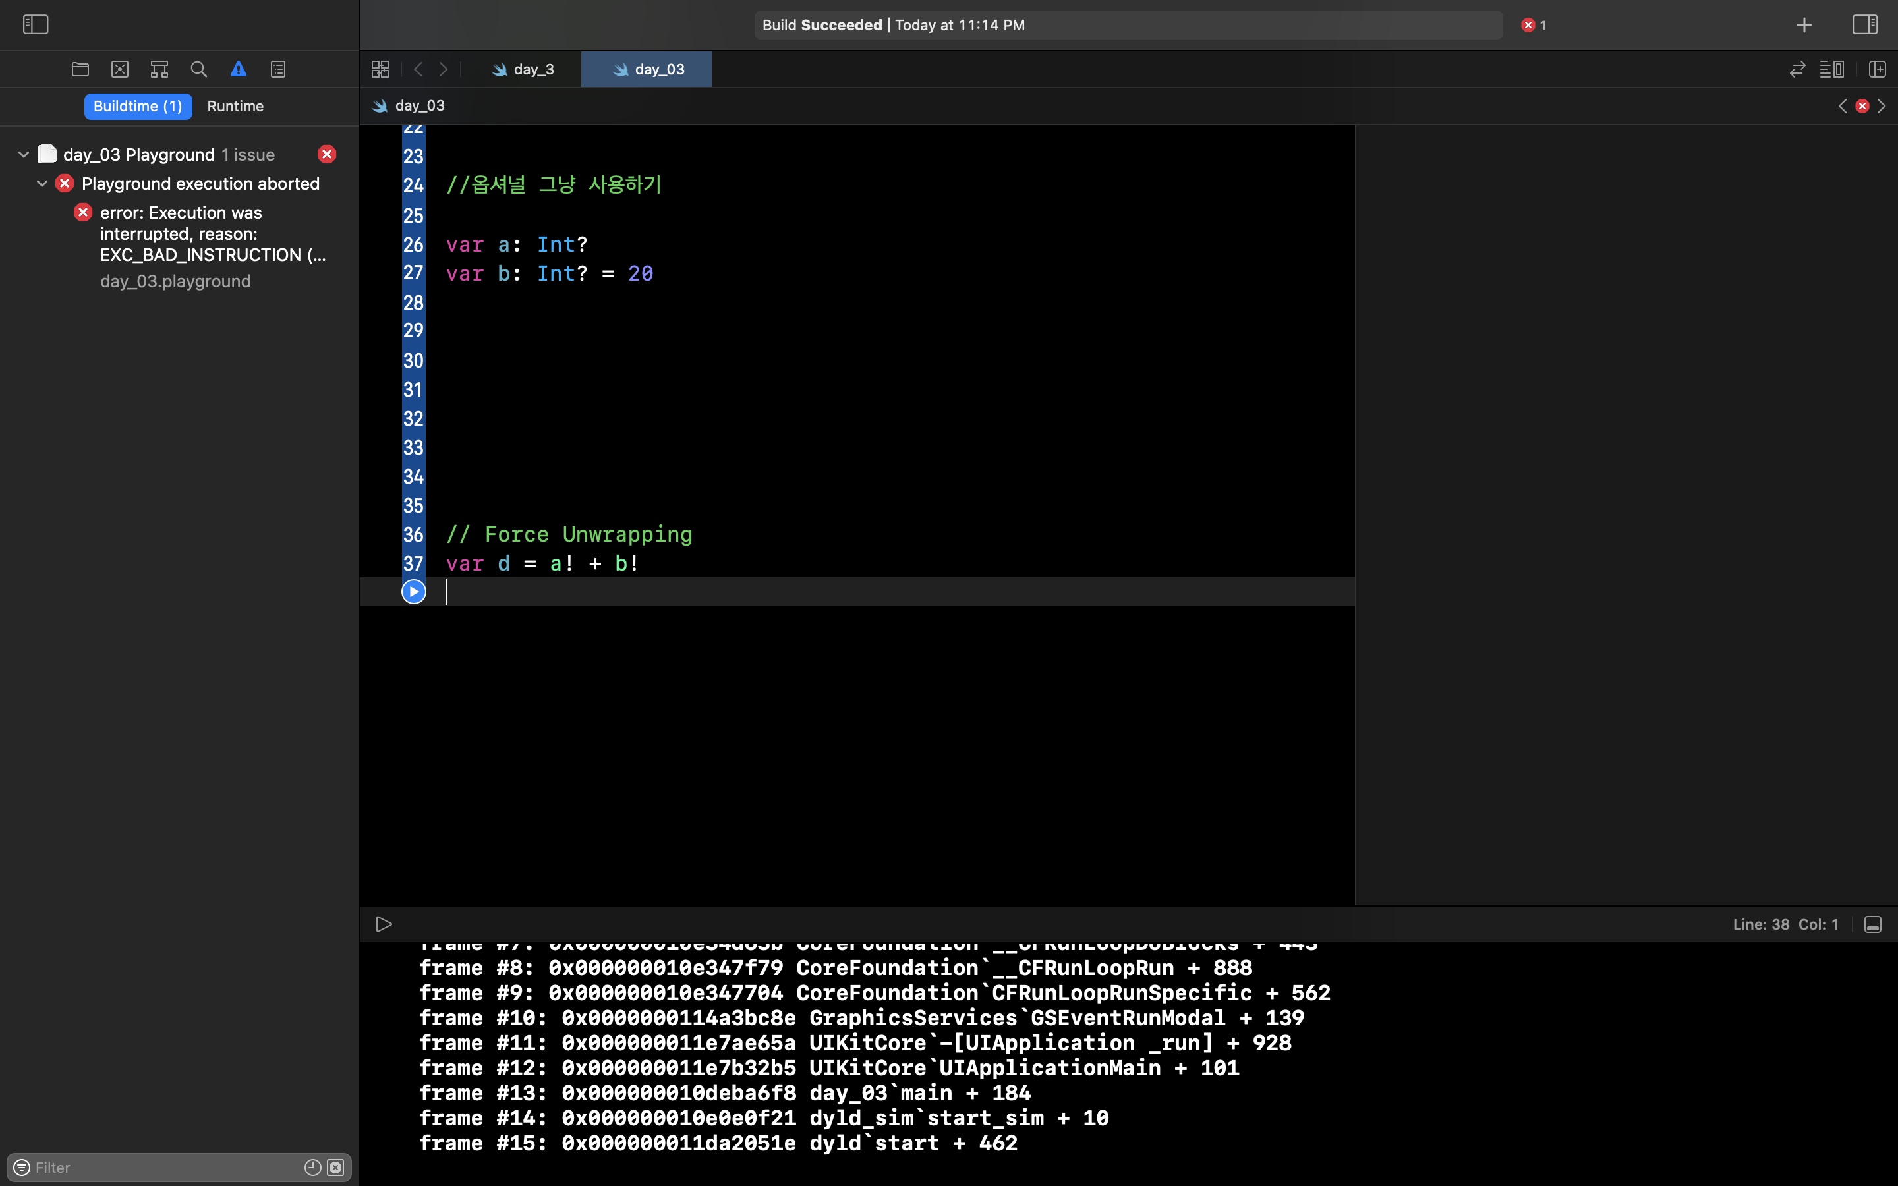Open the Symbol navigator
Image resolution: width=1898 pixels, height=1186 pixels.
159,69
